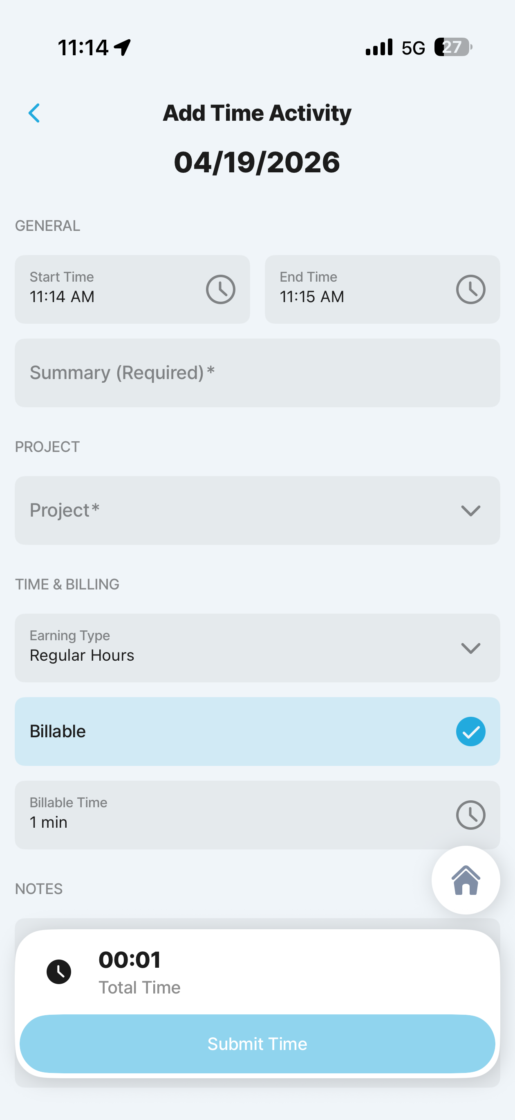
Task: Tap the location arrow in status bar
Action: point(123,47)
